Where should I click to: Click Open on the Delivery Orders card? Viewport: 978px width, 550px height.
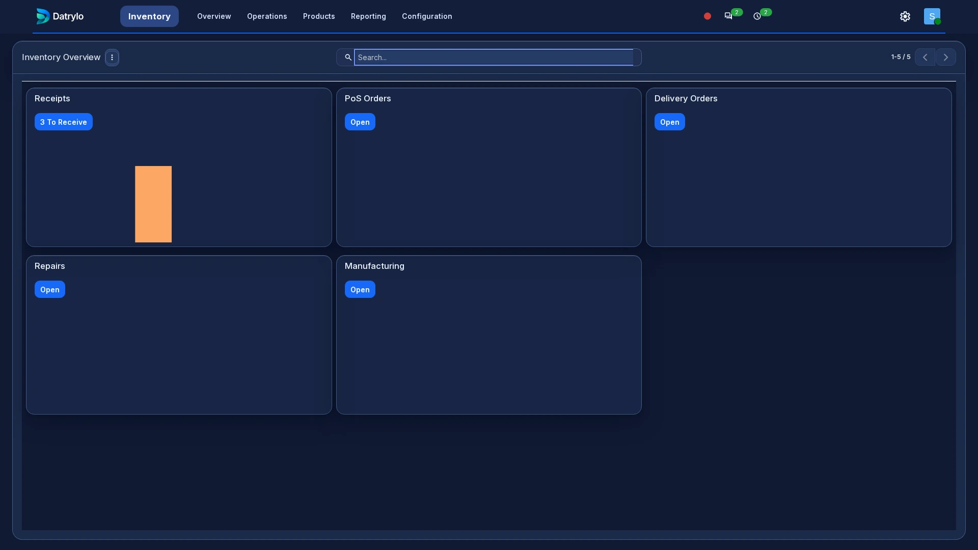[x=670, y=122]
